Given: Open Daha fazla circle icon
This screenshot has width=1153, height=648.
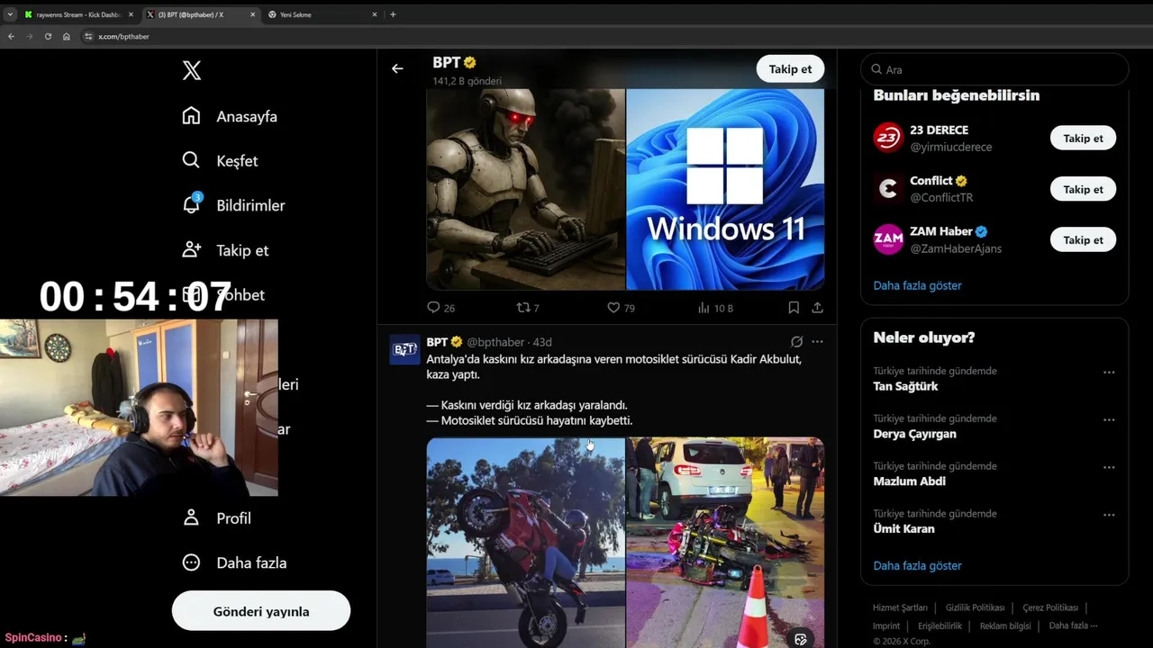Looking at the screenshot, I should coord(191,562).
